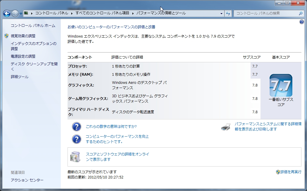Click the メモリ (RAM): row label

(x=80, y=75)
